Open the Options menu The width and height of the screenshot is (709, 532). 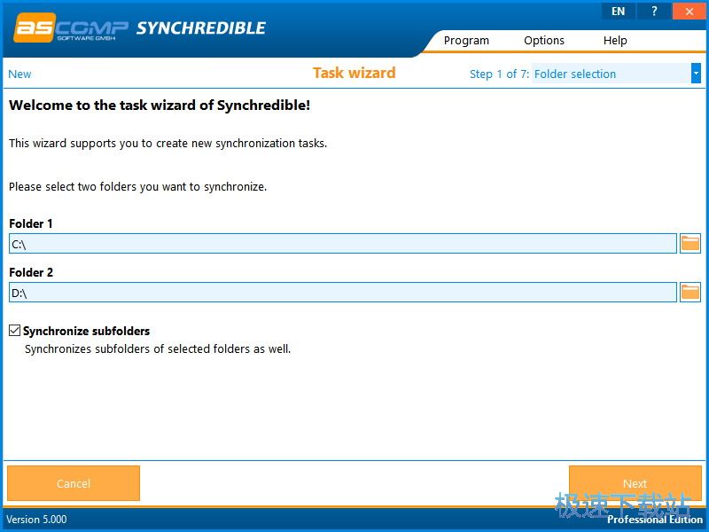(543, 40)
